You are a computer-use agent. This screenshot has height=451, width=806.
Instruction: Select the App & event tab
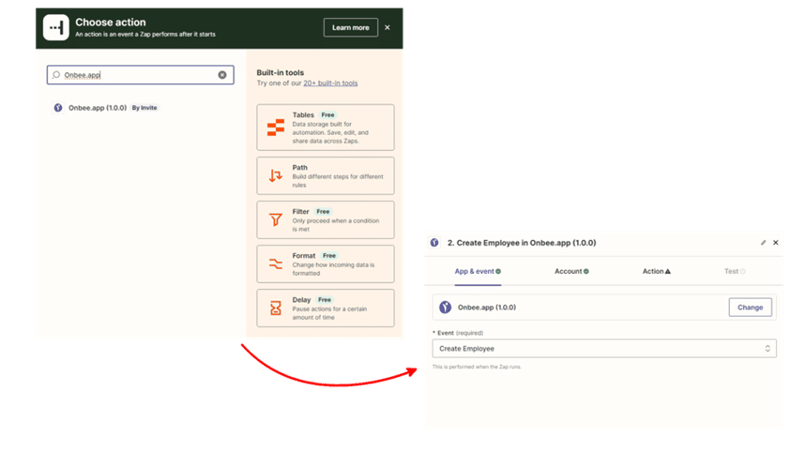click(x=478, y=272)
